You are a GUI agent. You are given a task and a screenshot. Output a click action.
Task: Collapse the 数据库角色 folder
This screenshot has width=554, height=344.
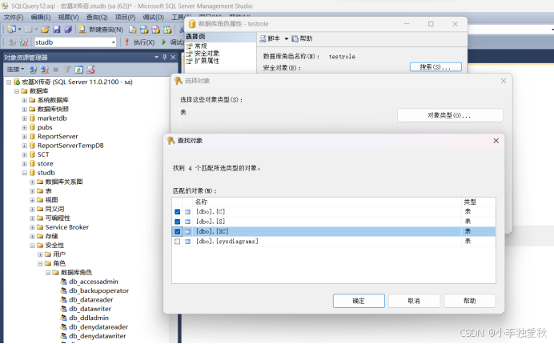[x=48, y=273]
